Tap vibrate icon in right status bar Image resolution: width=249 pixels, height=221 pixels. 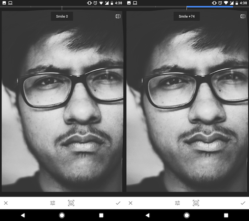point(214,3)
